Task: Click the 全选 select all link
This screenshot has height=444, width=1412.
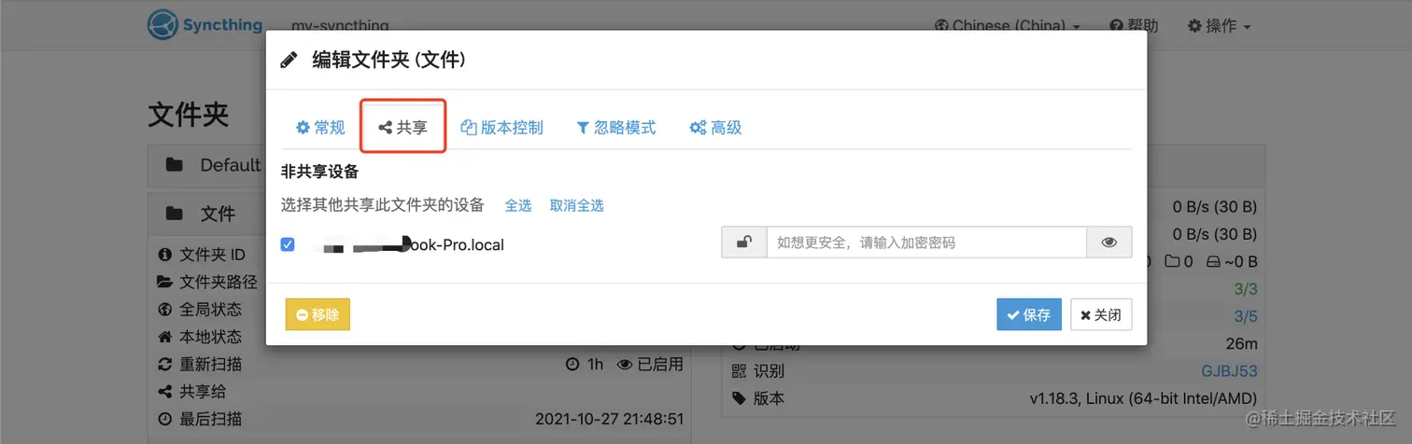Action: pyautogui.click(x=518, y=205)
